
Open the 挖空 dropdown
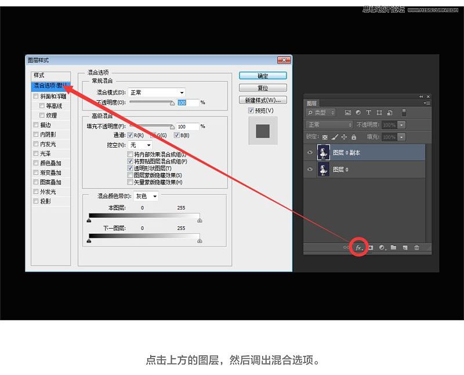(x=140, y=145)
